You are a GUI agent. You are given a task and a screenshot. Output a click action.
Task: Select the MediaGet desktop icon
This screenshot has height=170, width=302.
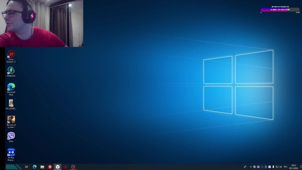11,72
